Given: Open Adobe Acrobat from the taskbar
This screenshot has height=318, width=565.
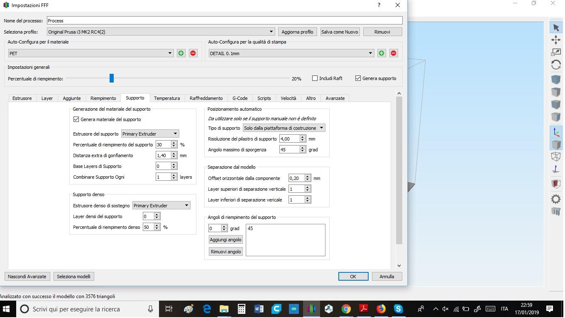Looking at the screenshot, I should [364, 309].
